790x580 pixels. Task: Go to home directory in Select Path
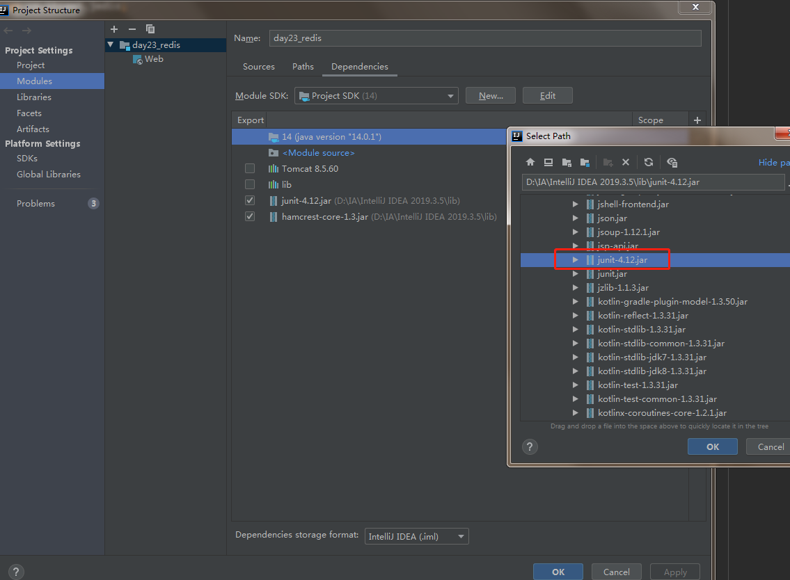click(530, 162)
